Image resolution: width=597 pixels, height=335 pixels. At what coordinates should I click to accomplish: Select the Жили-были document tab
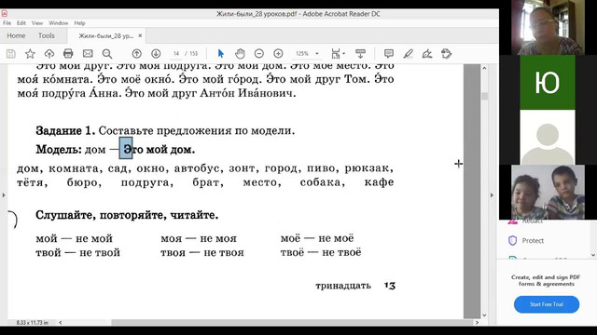105,36
